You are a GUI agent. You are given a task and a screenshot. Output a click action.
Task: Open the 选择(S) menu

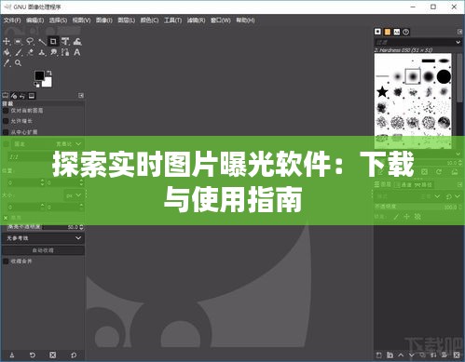coord(58,20)
